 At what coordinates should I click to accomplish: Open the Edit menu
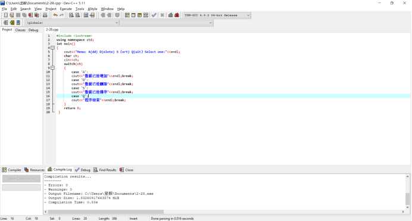pyautogui.click(x=14, y=9)
